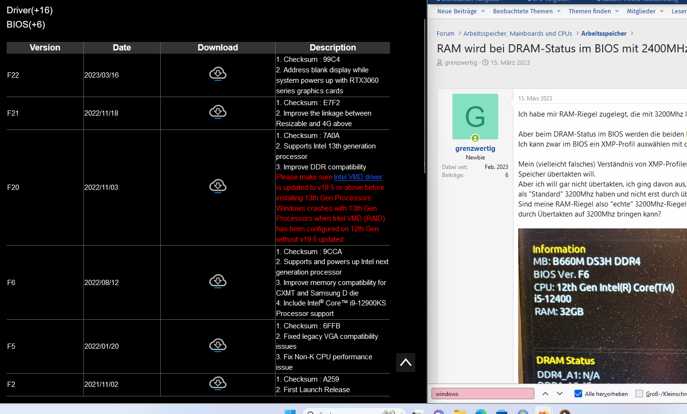Click the left browser window's vertical scrollbar
The width and height of the screenshot is (687, 414).
425,96
